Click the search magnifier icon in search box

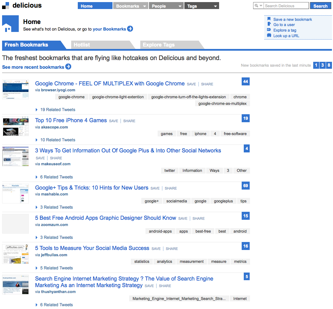(x=256, y=6)
